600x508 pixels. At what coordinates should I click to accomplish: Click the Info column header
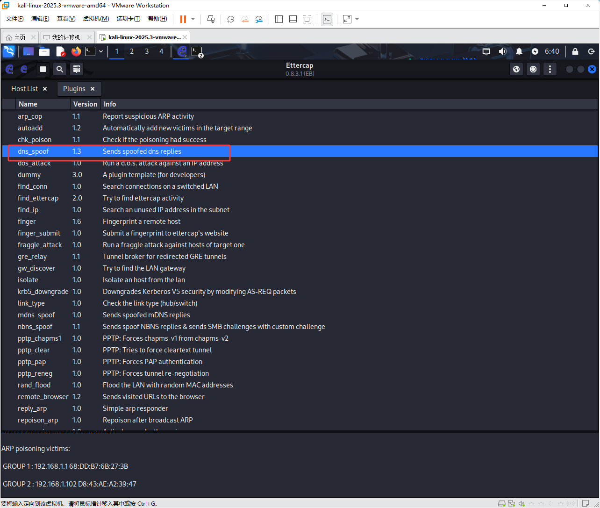[x=349, y=104]
